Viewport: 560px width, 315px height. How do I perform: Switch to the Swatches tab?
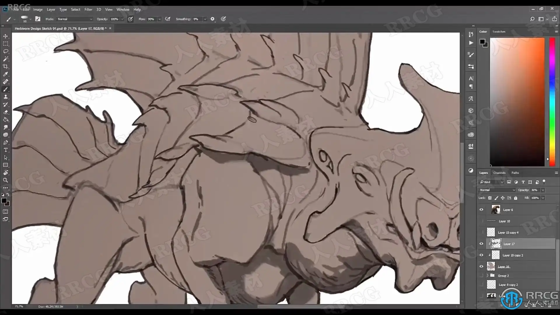(x=499, y=32)
